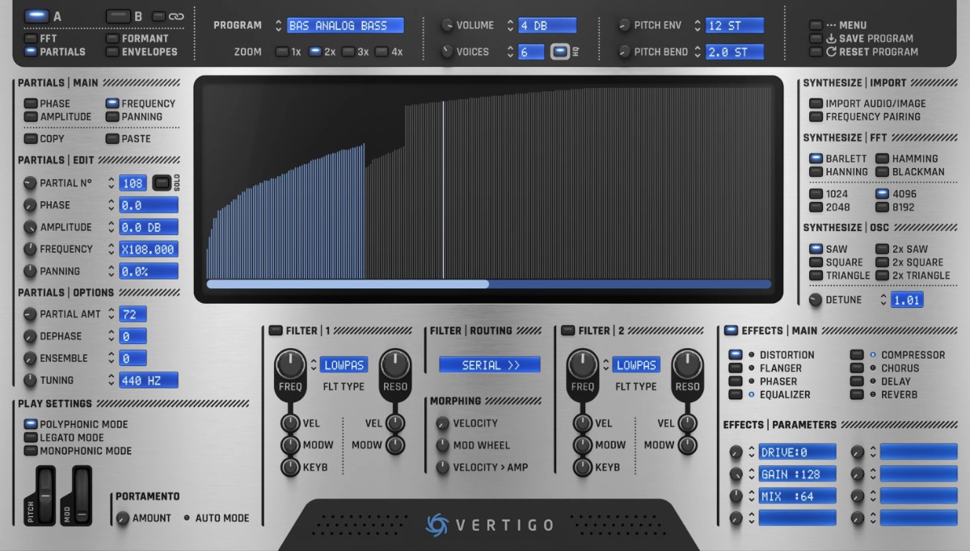
Task: Click the MOD wheel slider
Action: pyautogui.click(x=82, y=494)
